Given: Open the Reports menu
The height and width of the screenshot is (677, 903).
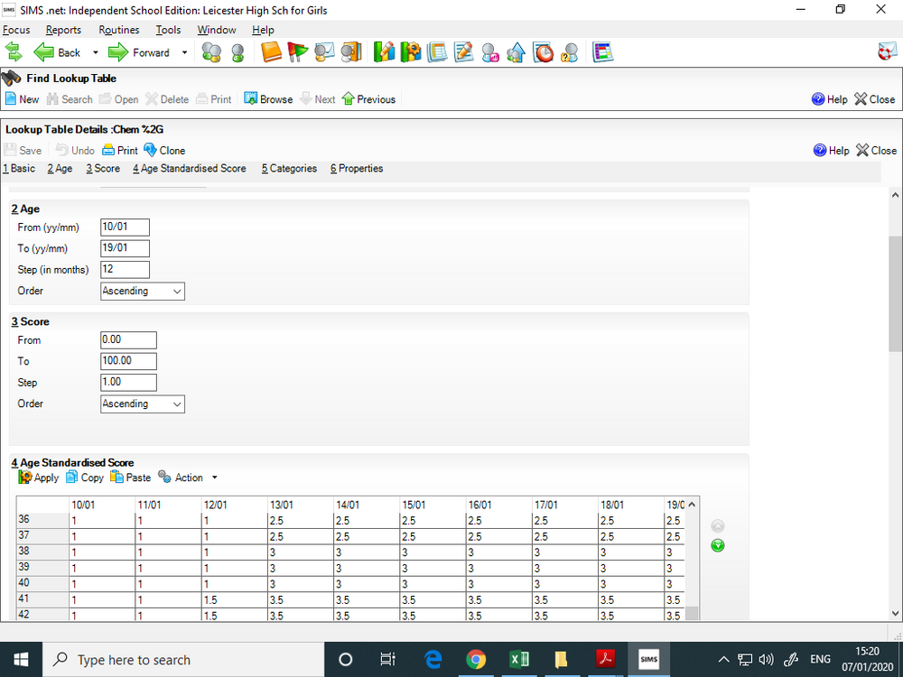Looking at the screenshot, I should pyautogui.click(x=63, y=30).
